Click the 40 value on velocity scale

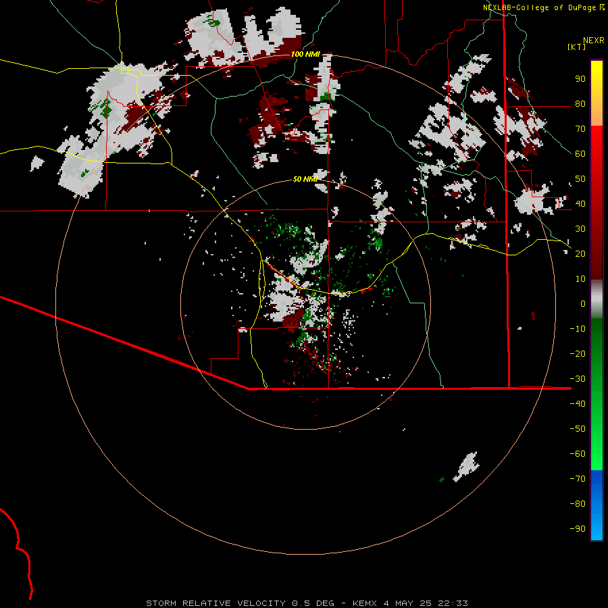(580, 204)
